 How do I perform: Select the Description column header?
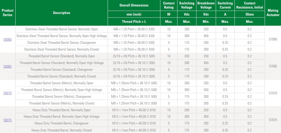tap(61, 13)
